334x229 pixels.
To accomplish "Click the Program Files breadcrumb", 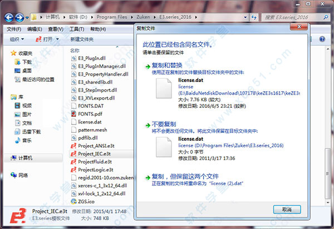I will [112, 17].
